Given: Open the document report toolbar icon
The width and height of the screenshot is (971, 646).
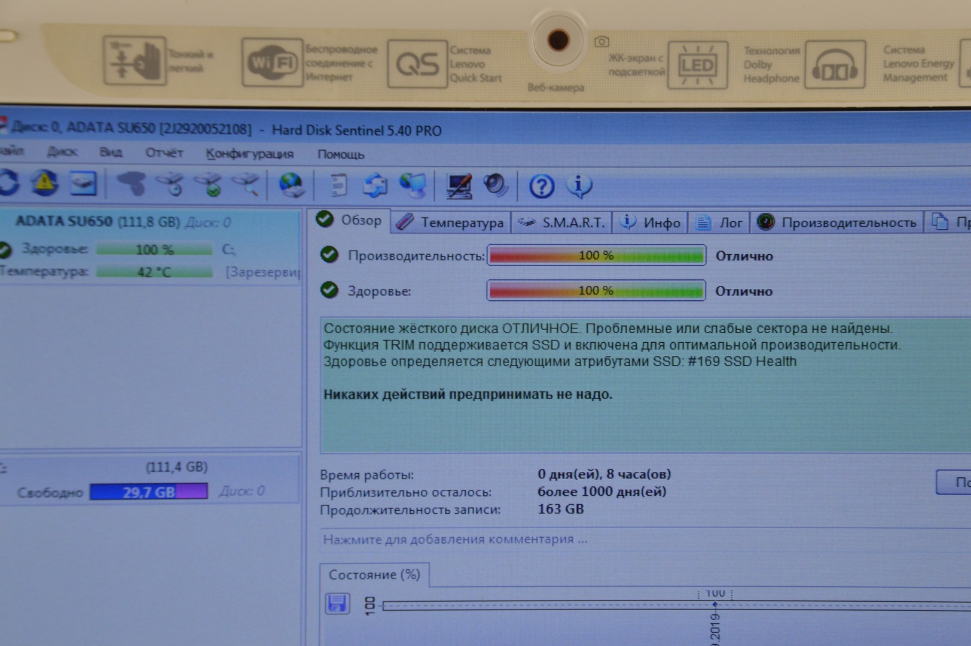Looking at the screenshot, I should pos(338,185).
